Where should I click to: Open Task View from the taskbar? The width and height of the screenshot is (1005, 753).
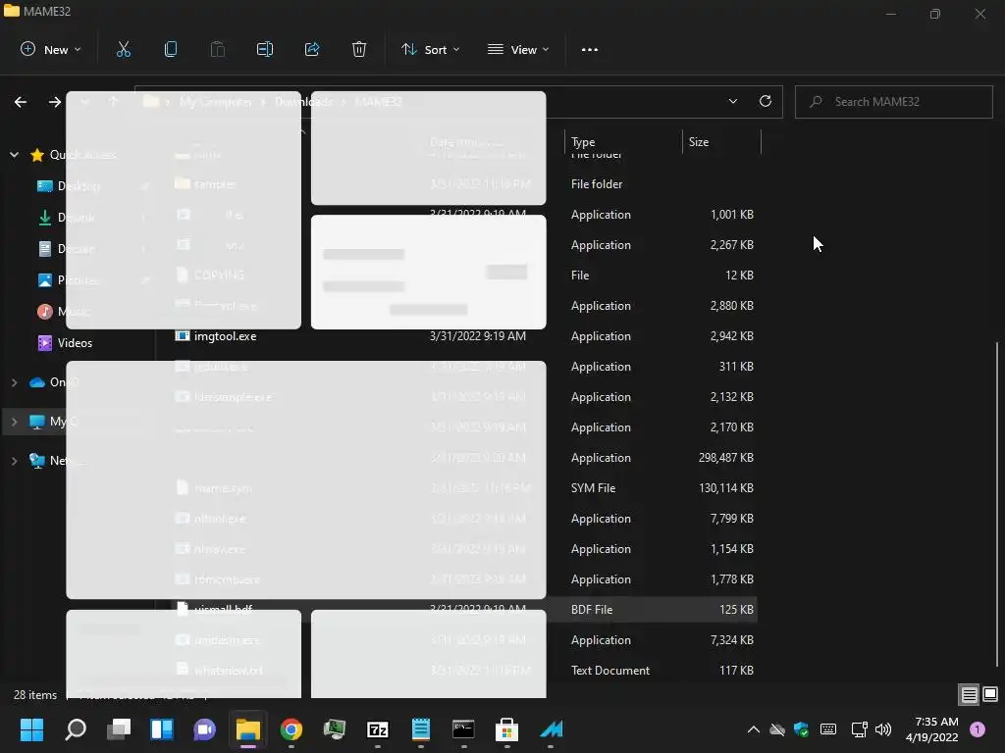119,728
